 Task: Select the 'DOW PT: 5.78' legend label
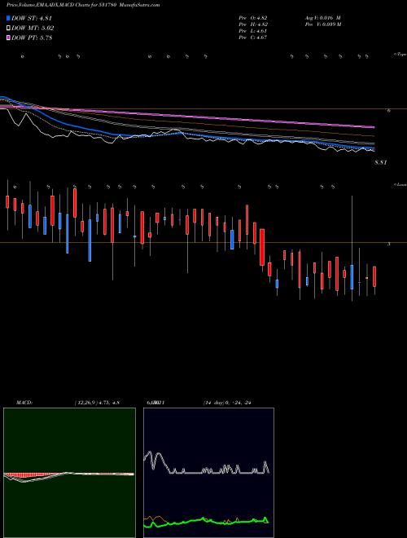[x=32, y=37]
